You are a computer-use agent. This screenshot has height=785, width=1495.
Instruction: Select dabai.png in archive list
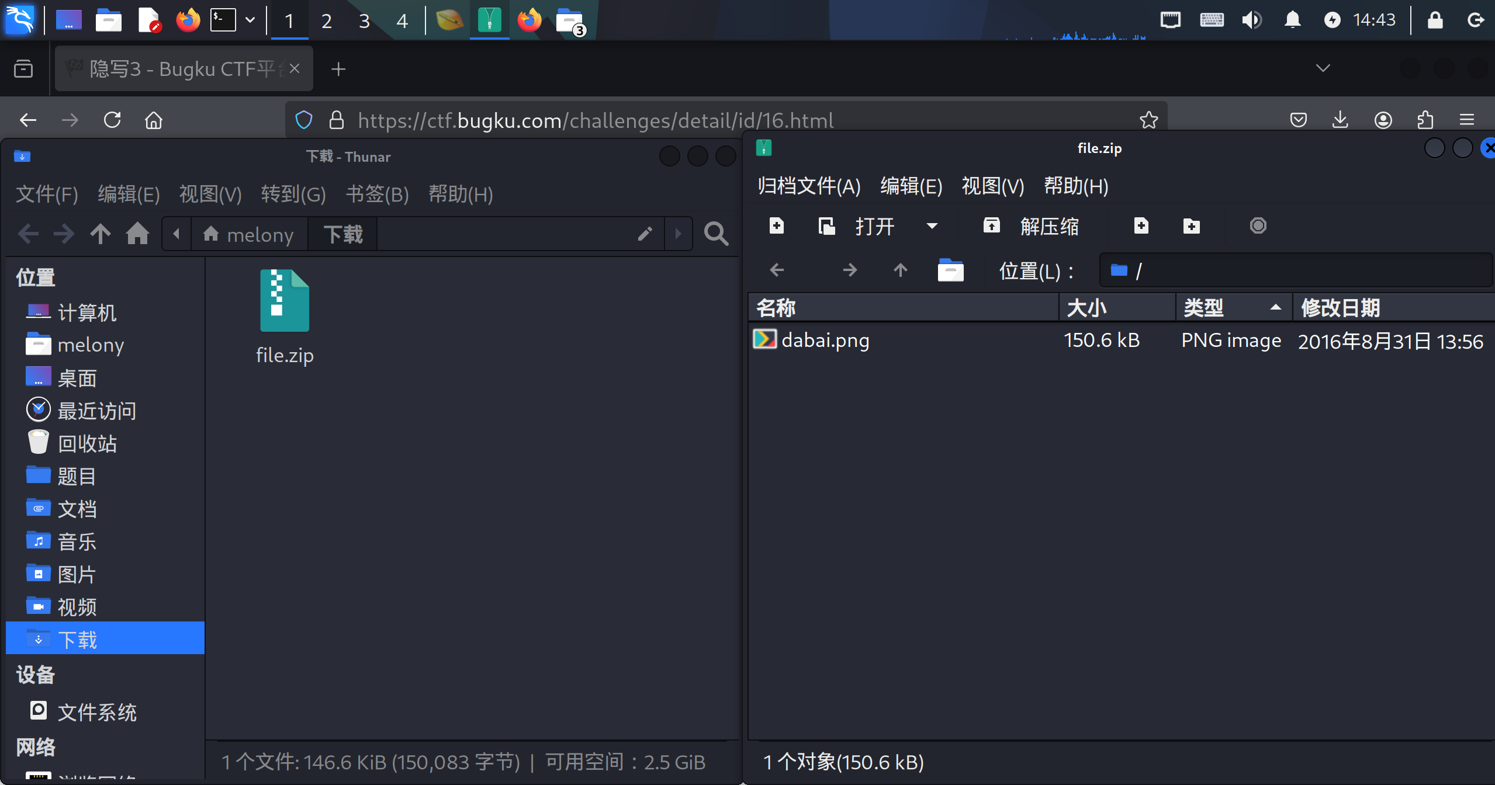click(x=825, y=340)
